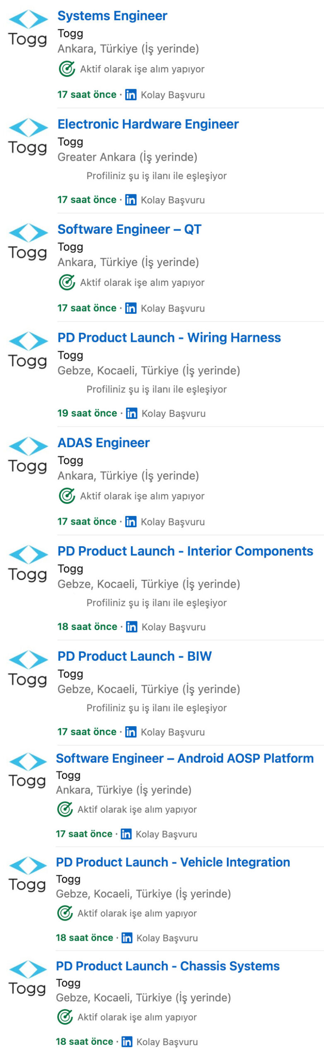Click actively hiring target icon under ADAS Engineer
This screenshot has height=1061, width=324.
click(67, 496)
